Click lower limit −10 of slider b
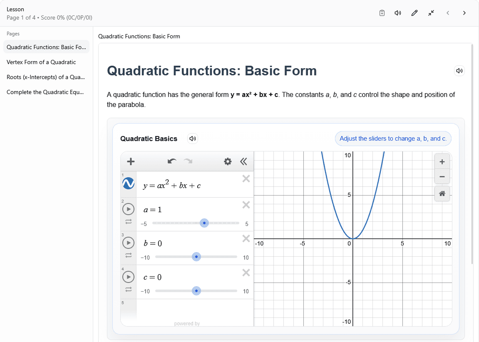479x342 pixels. (x=145, y=258)
